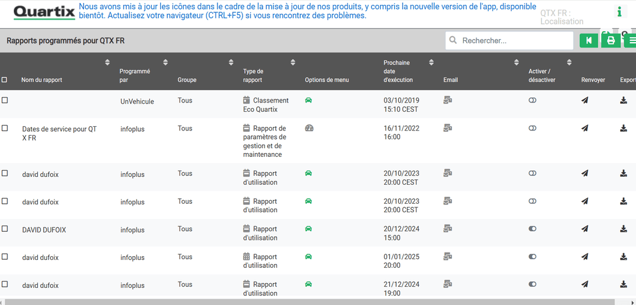
Task: Activate the UnVehicule report toggle
Action: (x=532, y=100)
